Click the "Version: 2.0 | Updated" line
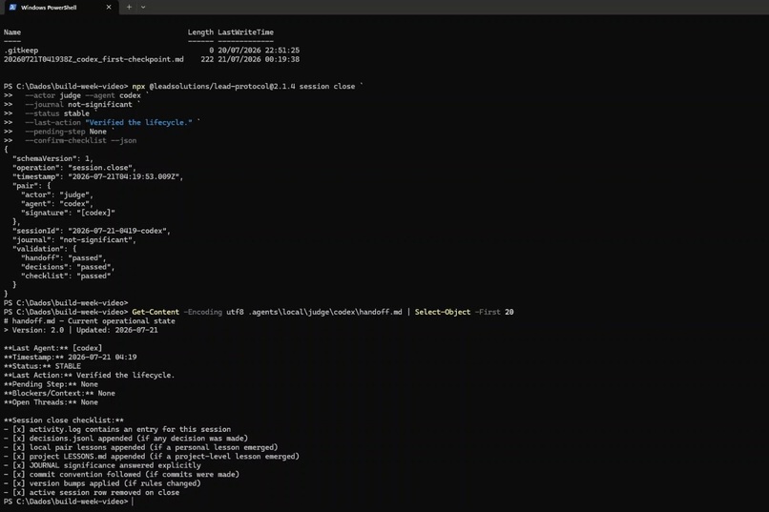 tap(81, 330)
